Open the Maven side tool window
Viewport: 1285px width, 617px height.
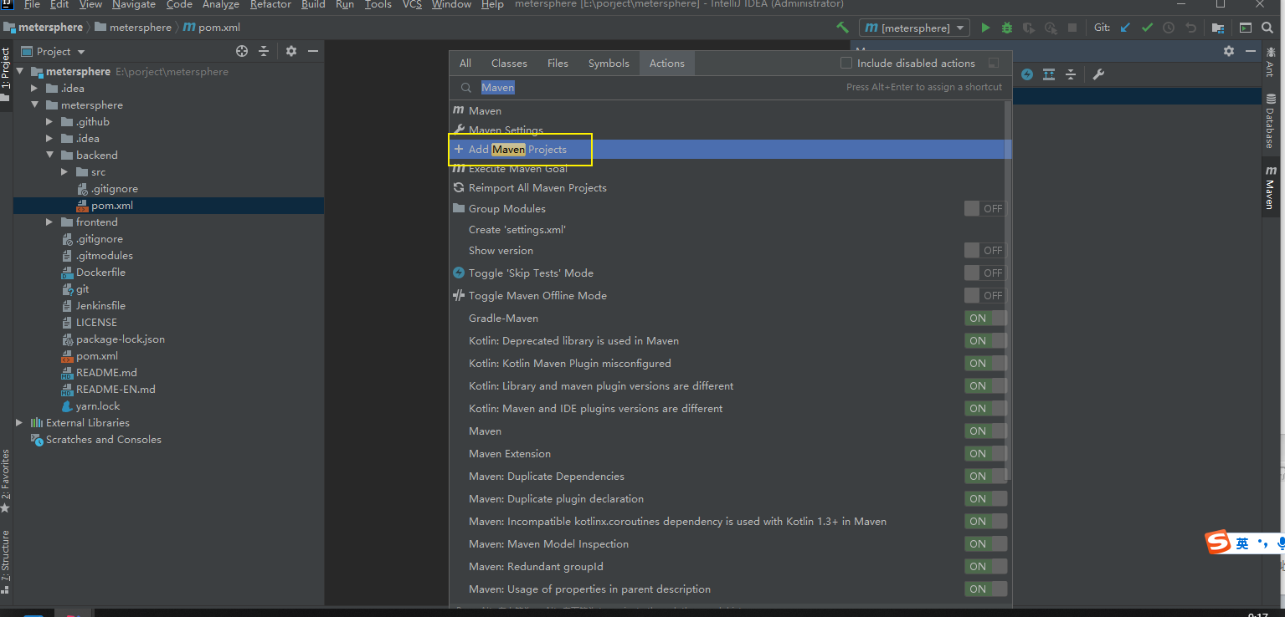[1270, 188]
